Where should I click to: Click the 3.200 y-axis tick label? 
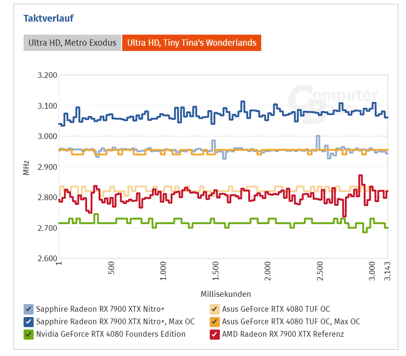47,76
